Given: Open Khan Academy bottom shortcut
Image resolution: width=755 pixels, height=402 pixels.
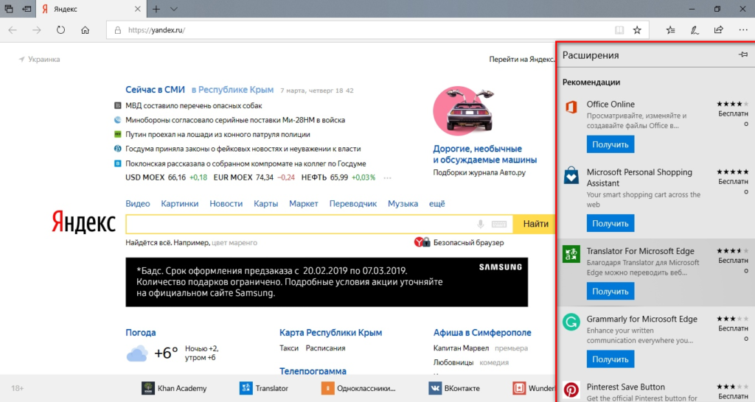Looking at the screenshot, I should [174, 388].
